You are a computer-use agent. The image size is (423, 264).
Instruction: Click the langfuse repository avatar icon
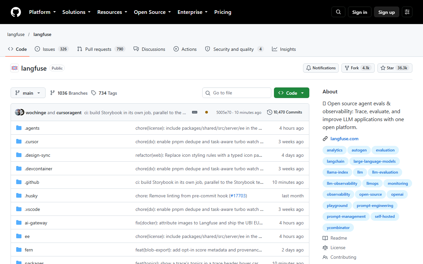tap(15, 68)
